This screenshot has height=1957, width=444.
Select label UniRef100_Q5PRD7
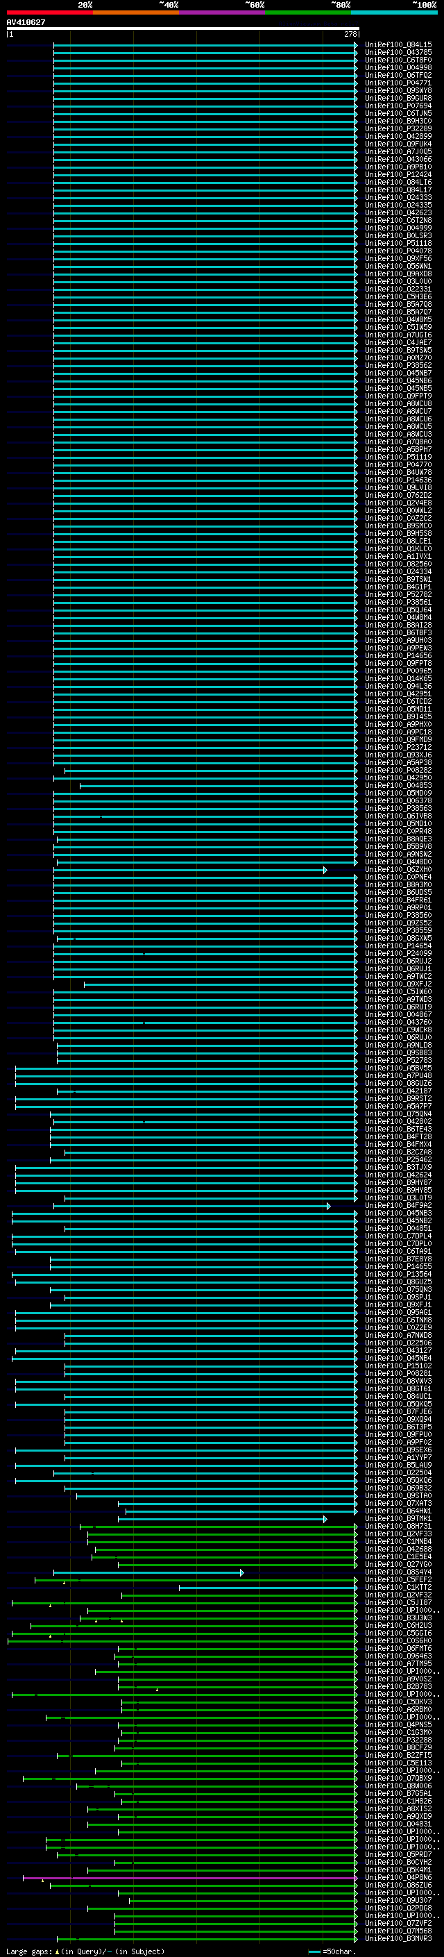coord(398,1854)
